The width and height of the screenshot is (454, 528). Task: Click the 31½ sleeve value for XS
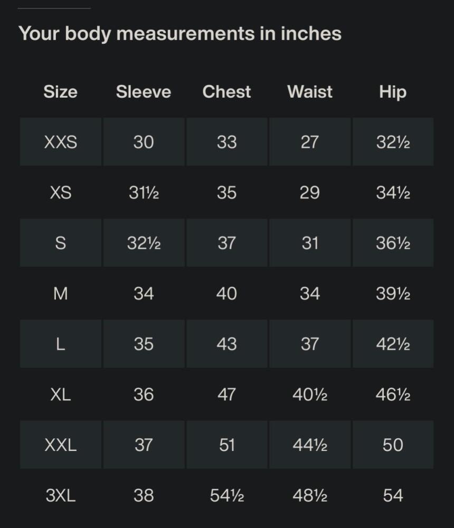144,193
